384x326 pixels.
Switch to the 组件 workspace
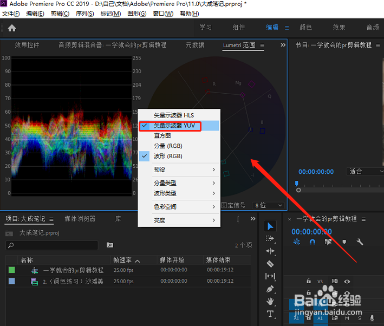[239, 28]
